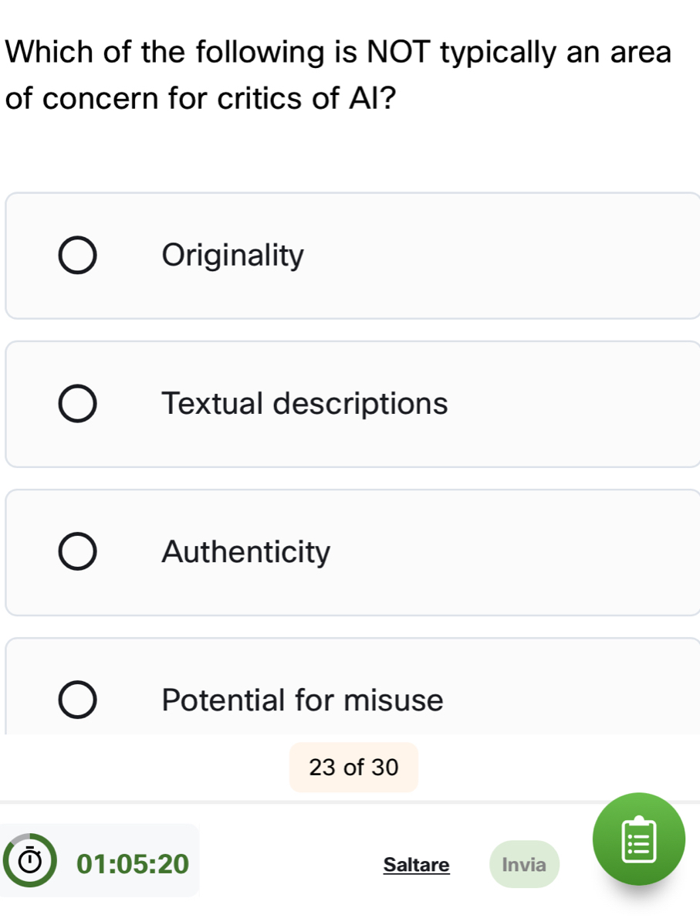Pick the Potential for misuse radio circle
The width and height of the screenshot is (700, 922).
(78, 701)
